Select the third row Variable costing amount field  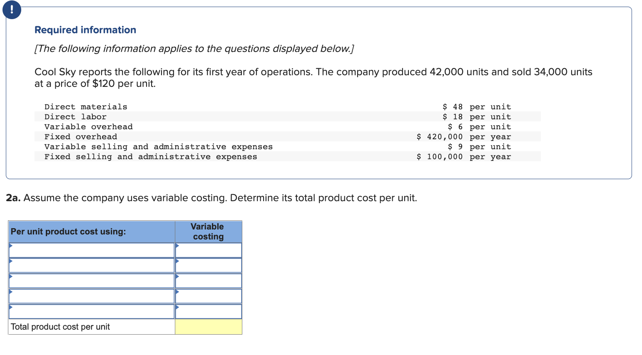(x=209, y=281)
